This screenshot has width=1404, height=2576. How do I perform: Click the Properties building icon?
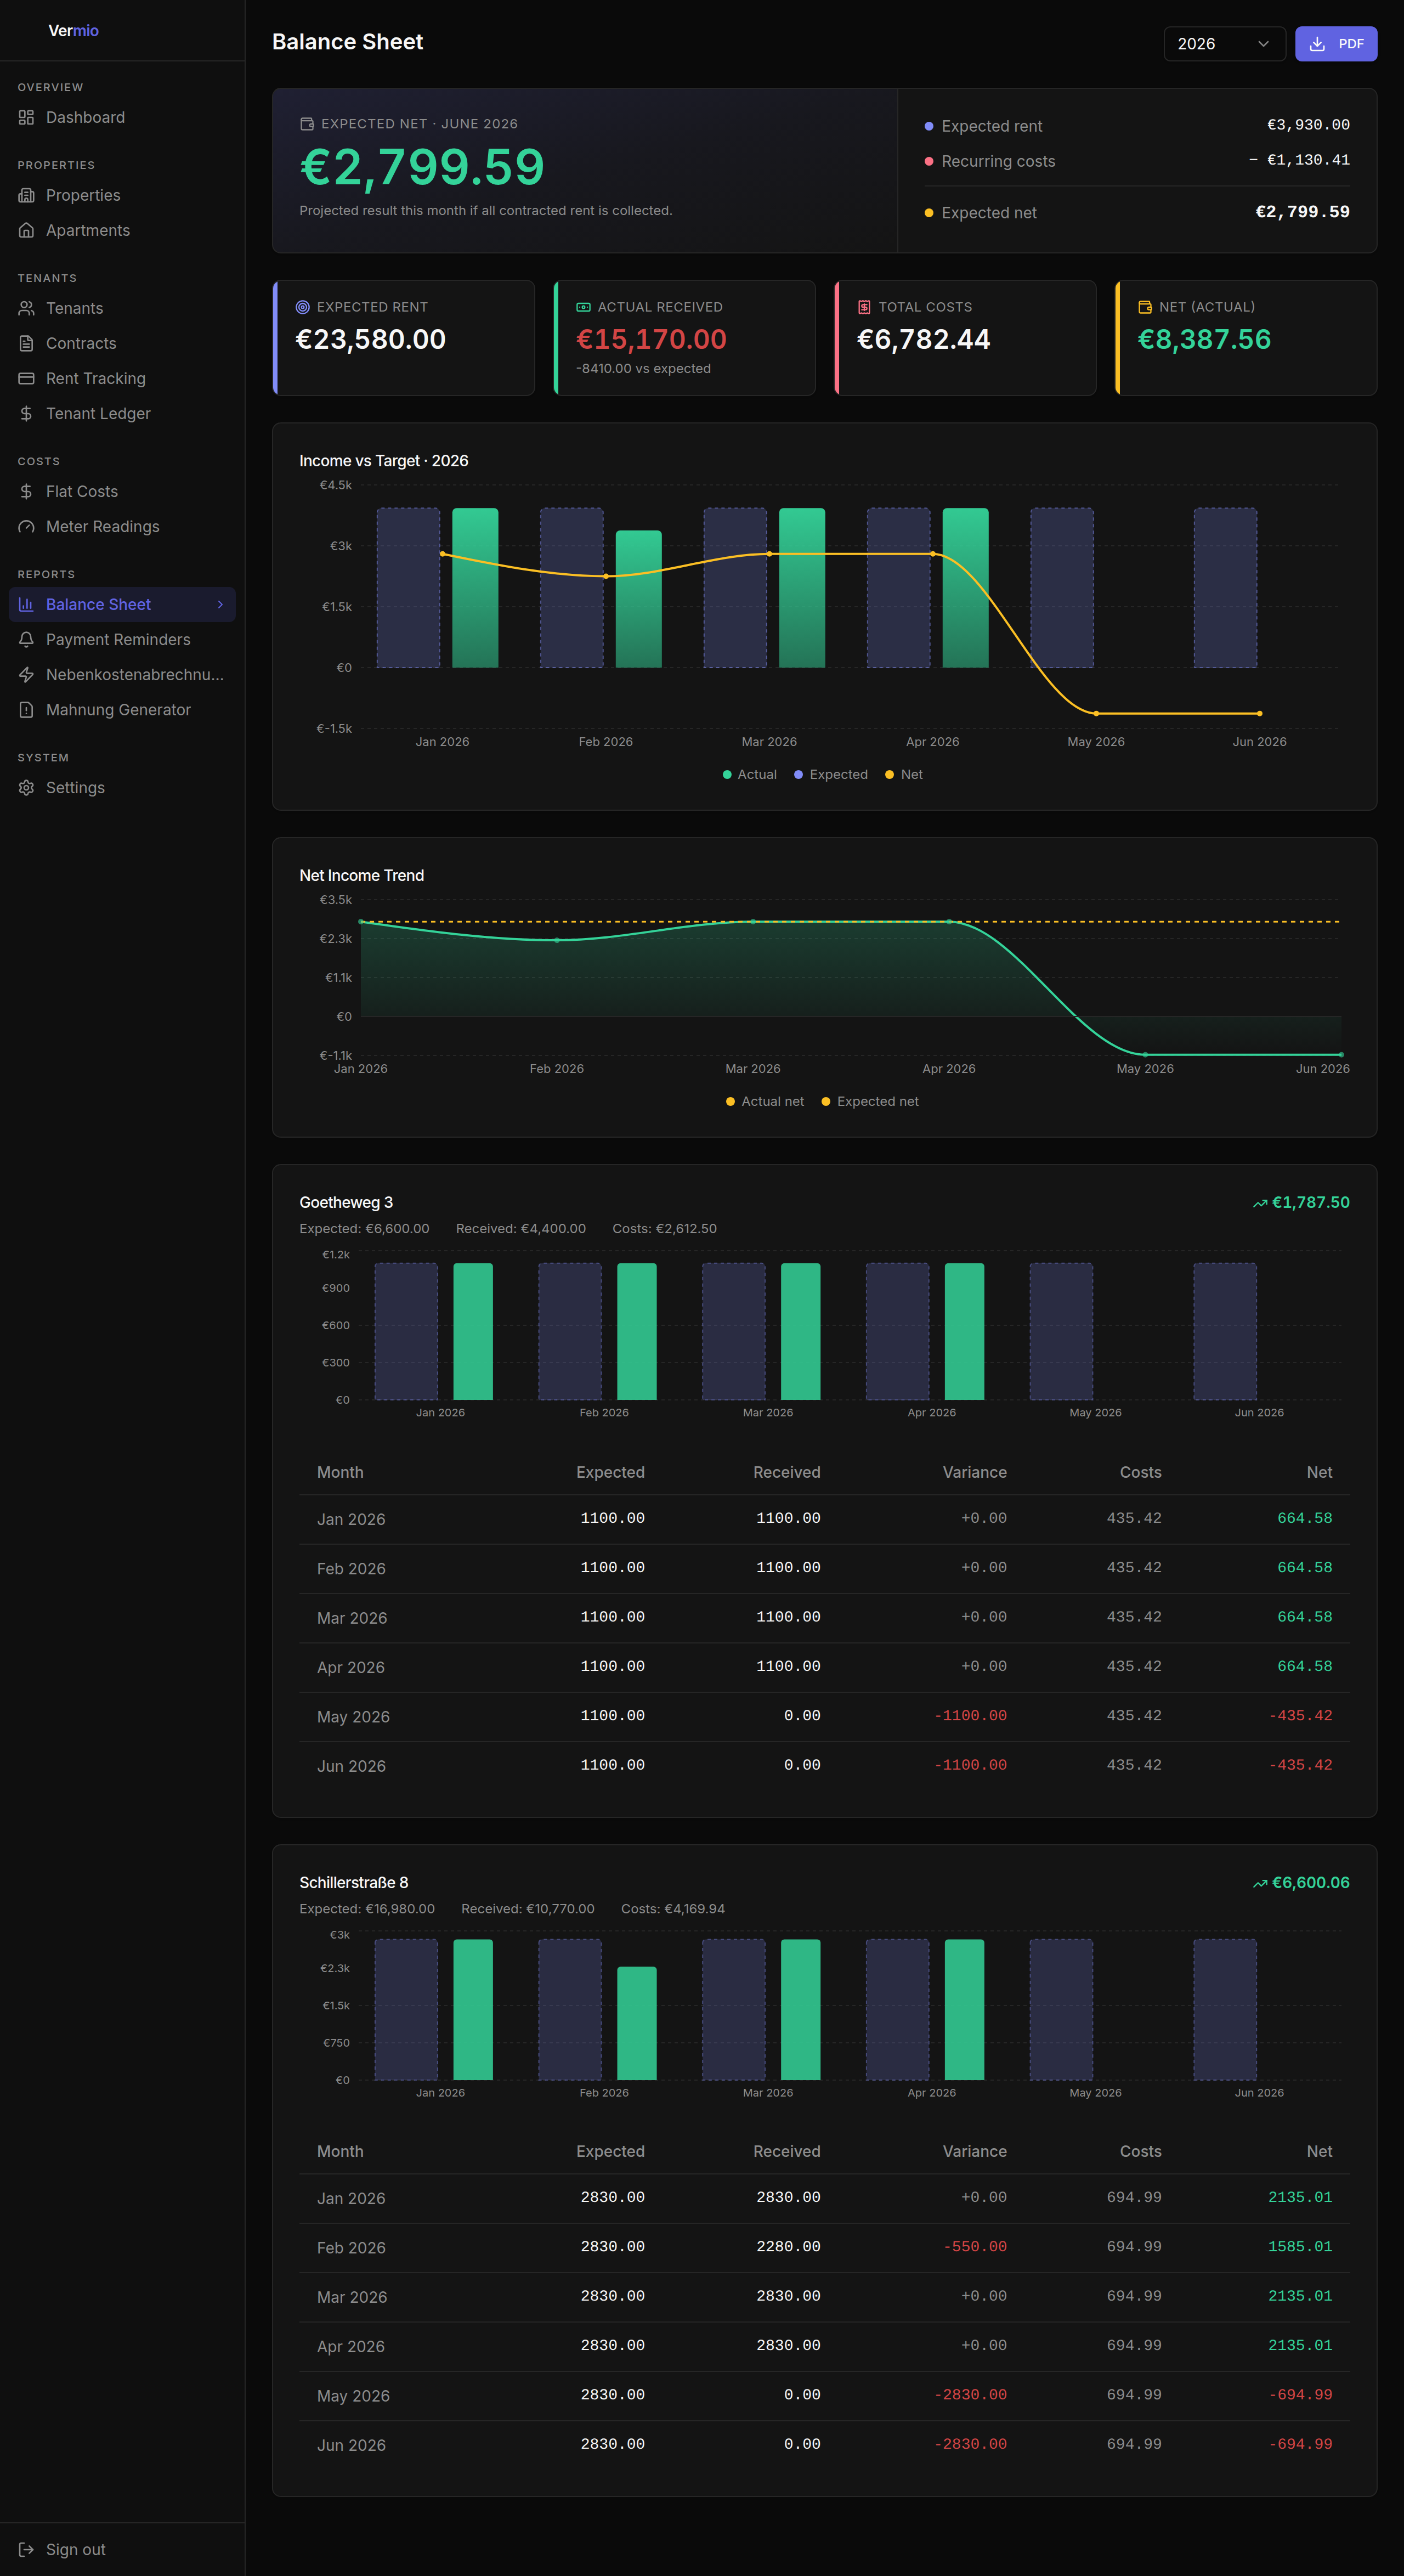pyautogui.click(x=26, y=195)
